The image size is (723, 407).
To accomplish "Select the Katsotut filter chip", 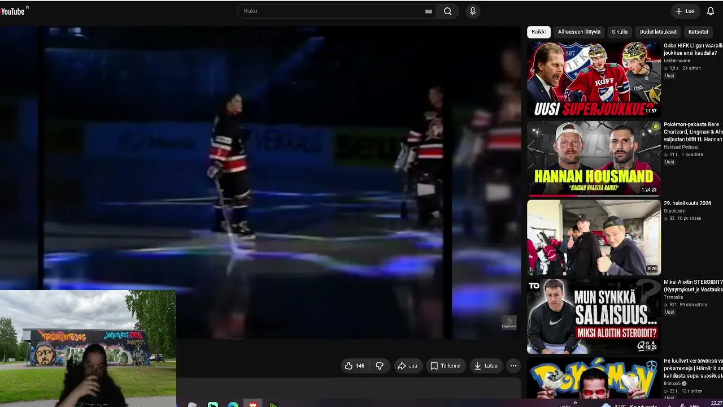I will click(698, 32).
